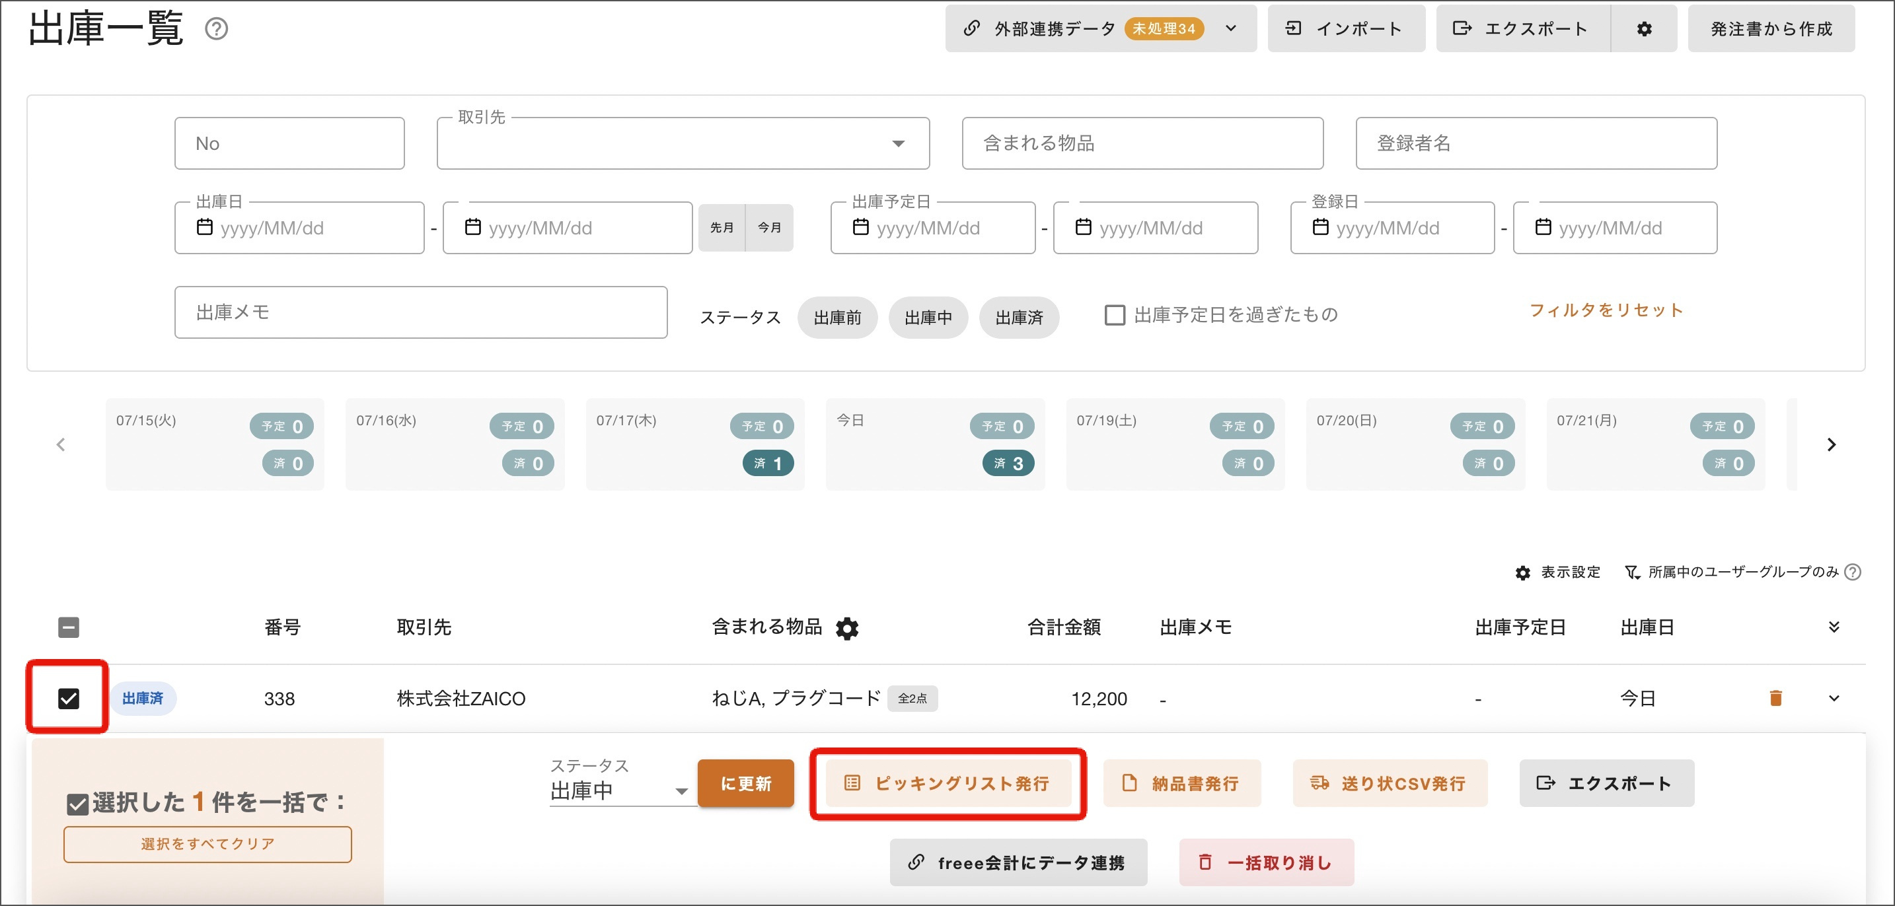
Task: Expand row 338 details chevron
Action: [x=1833, y=698]
